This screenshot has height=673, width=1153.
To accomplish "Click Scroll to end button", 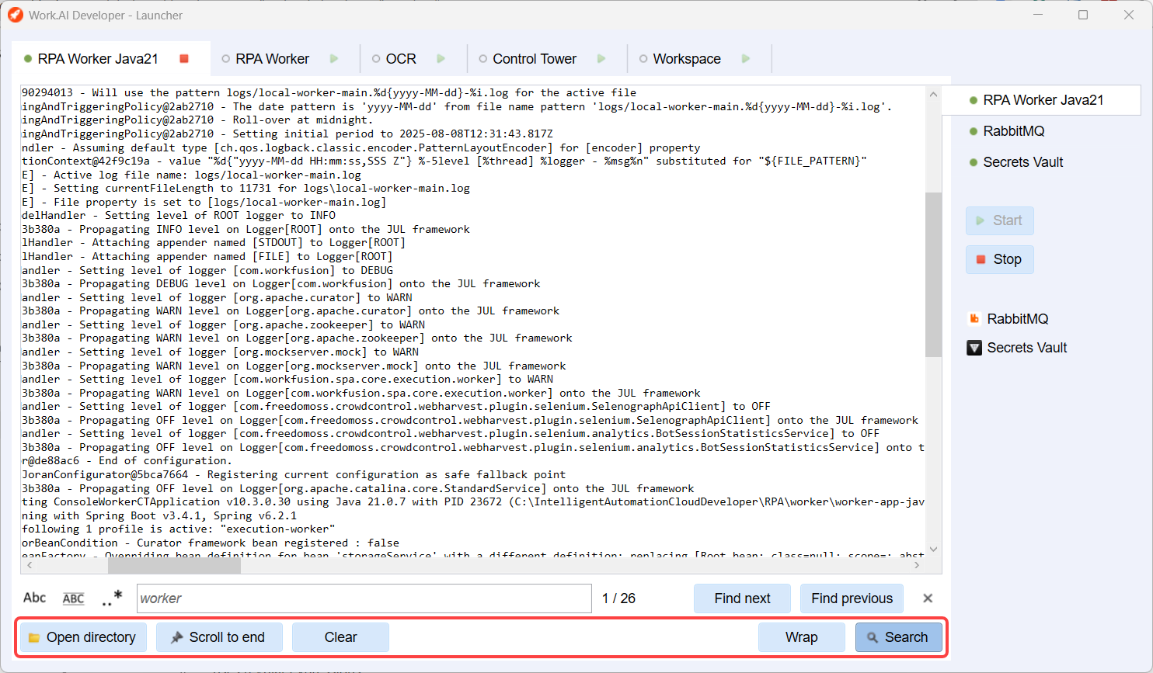I will [219, 637].
